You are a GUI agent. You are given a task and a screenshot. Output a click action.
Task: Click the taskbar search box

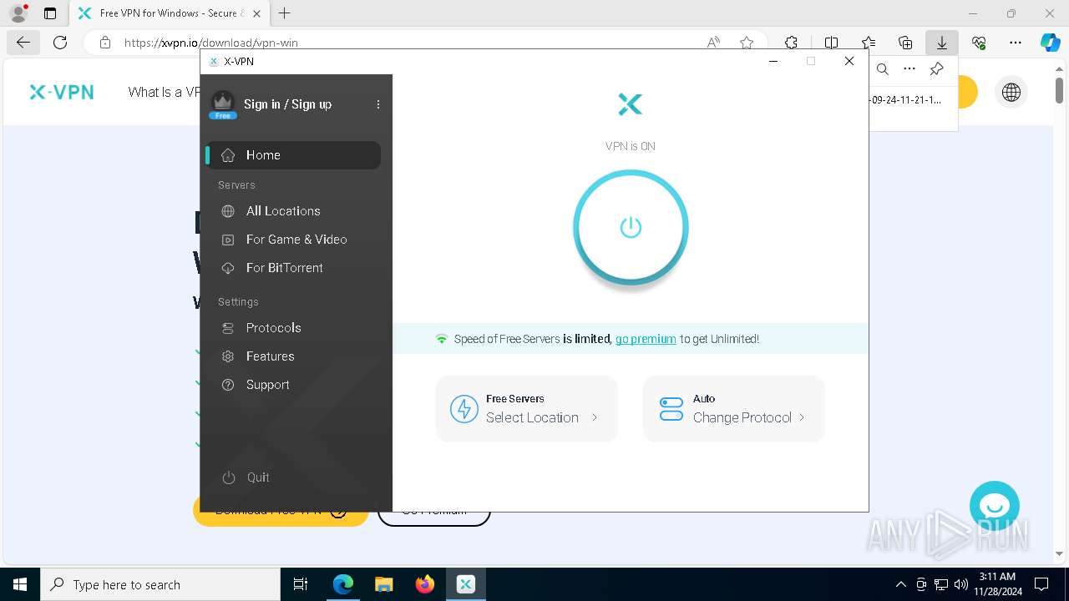160,584
